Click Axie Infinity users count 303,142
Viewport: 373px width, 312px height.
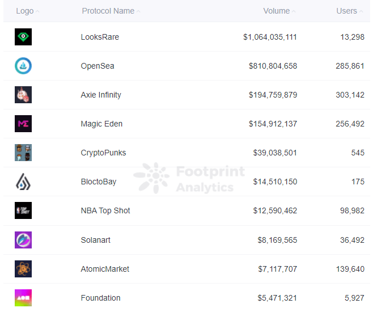pyautogui.click(x=350, y=95)
